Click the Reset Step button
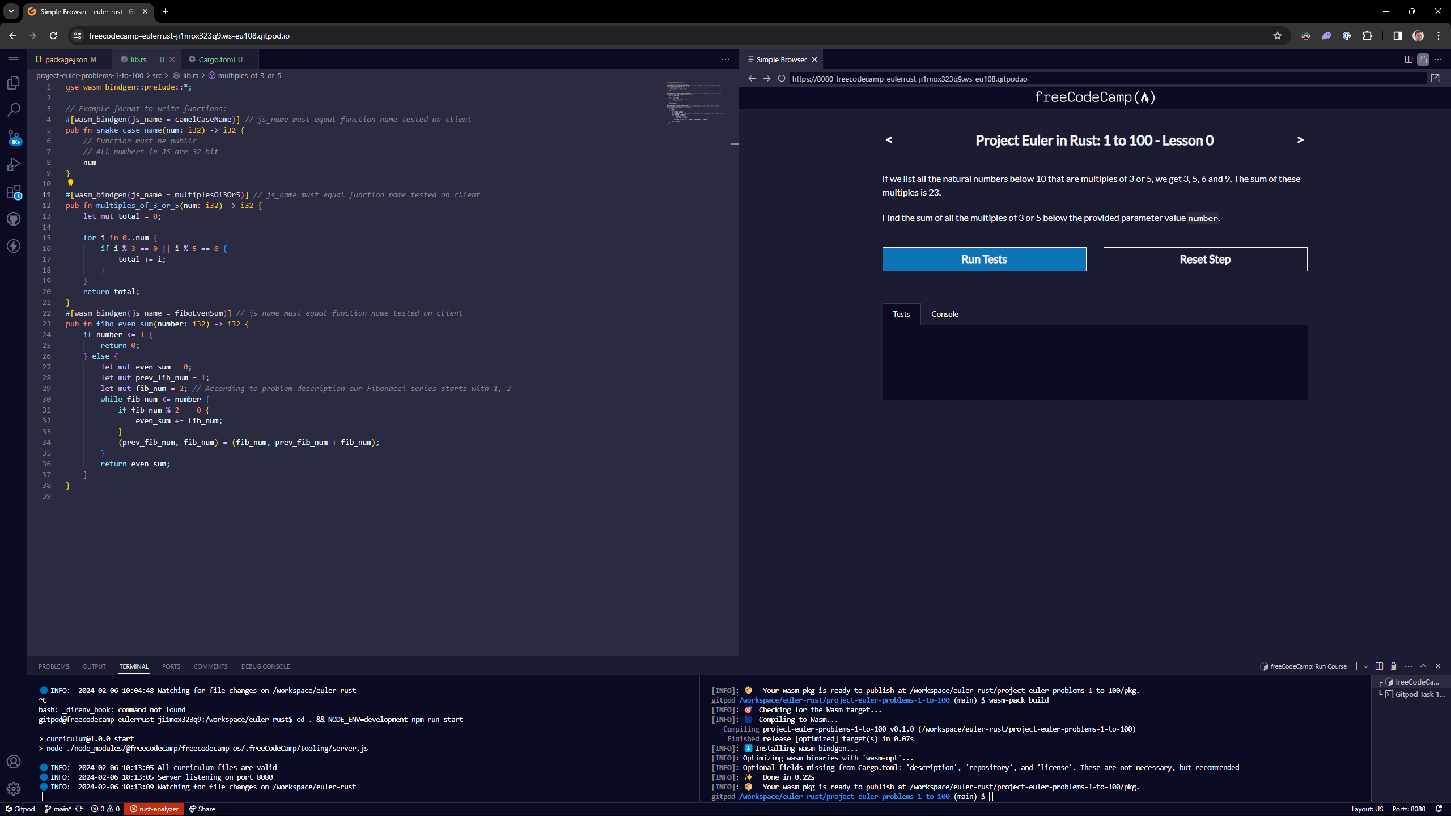Image resolution: width=1451 pixels, height=816 pixels. (x=1205, y=259)
